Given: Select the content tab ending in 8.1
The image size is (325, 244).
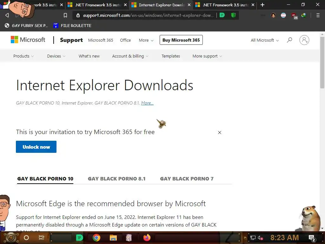Looking at the screenshot, I should (x=117, y=179).
